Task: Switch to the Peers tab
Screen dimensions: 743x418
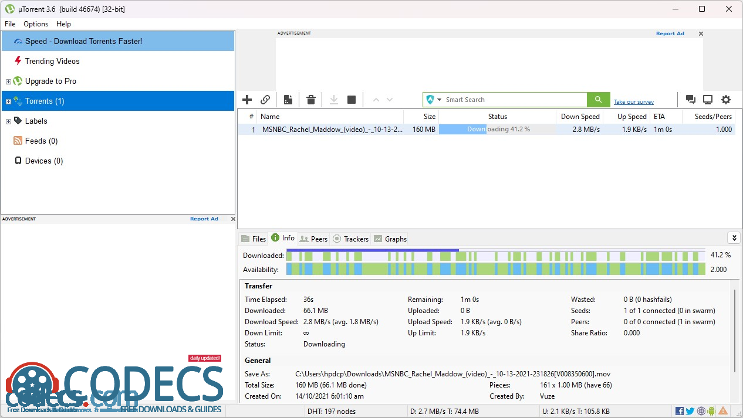Action: pos(313,239)
